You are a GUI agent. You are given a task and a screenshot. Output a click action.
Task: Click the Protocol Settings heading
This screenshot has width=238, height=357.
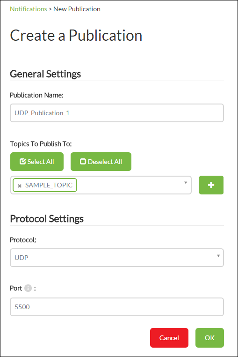coord(47,219)
